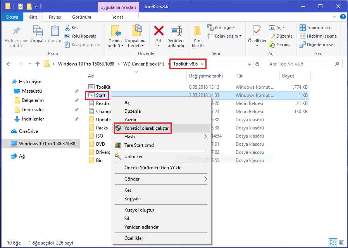Screen dimensions: 348x248
Task: Choose Unlocker in context menu
Action: (x=161, y=157)
